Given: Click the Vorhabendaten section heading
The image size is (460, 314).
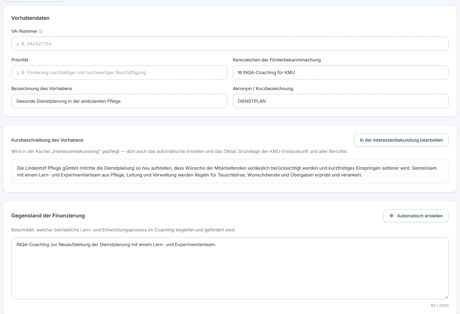Looking at the screenshot, I should click(30, 18).
